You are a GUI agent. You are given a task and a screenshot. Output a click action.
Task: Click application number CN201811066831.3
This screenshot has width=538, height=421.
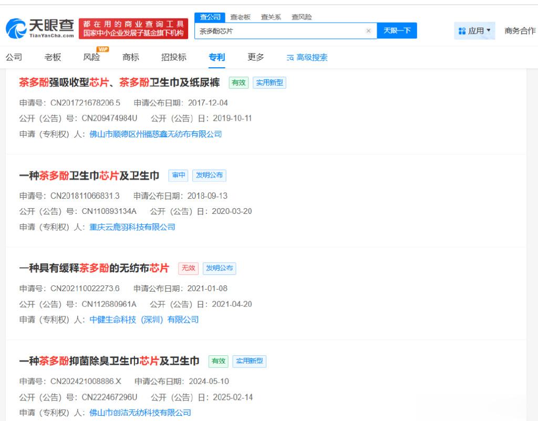(85, 196)
